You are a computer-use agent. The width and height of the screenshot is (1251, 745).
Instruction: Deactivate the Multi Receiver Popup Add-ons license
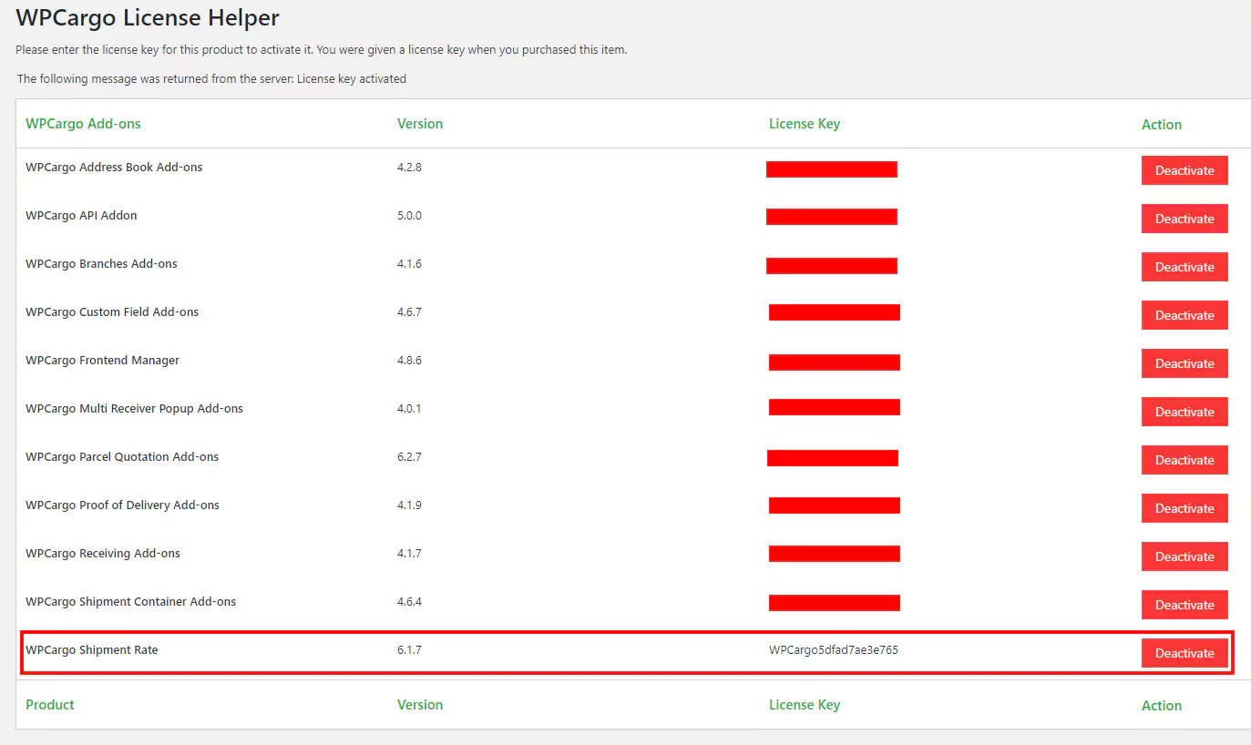pos(1184,412)
